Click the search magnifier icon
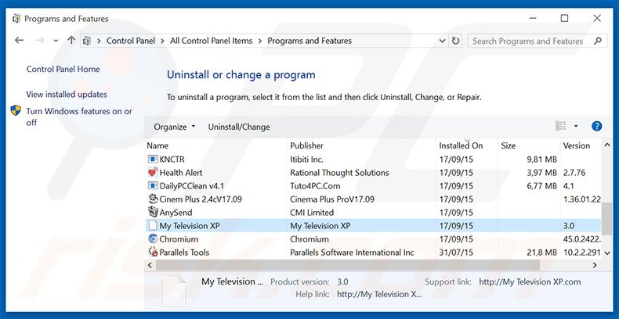 click(598, 41)
